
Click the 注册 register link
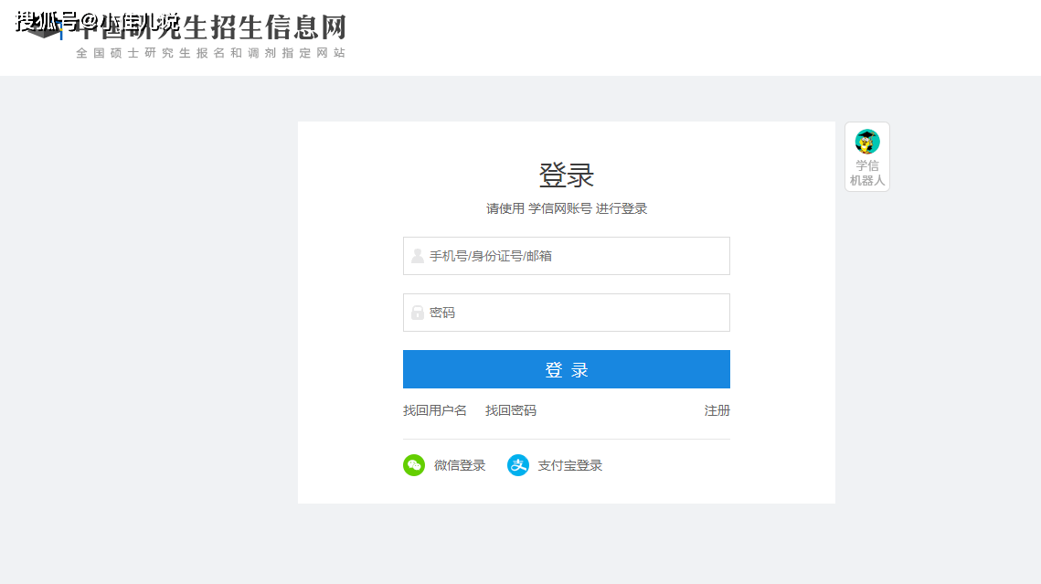tap(717, 410)
